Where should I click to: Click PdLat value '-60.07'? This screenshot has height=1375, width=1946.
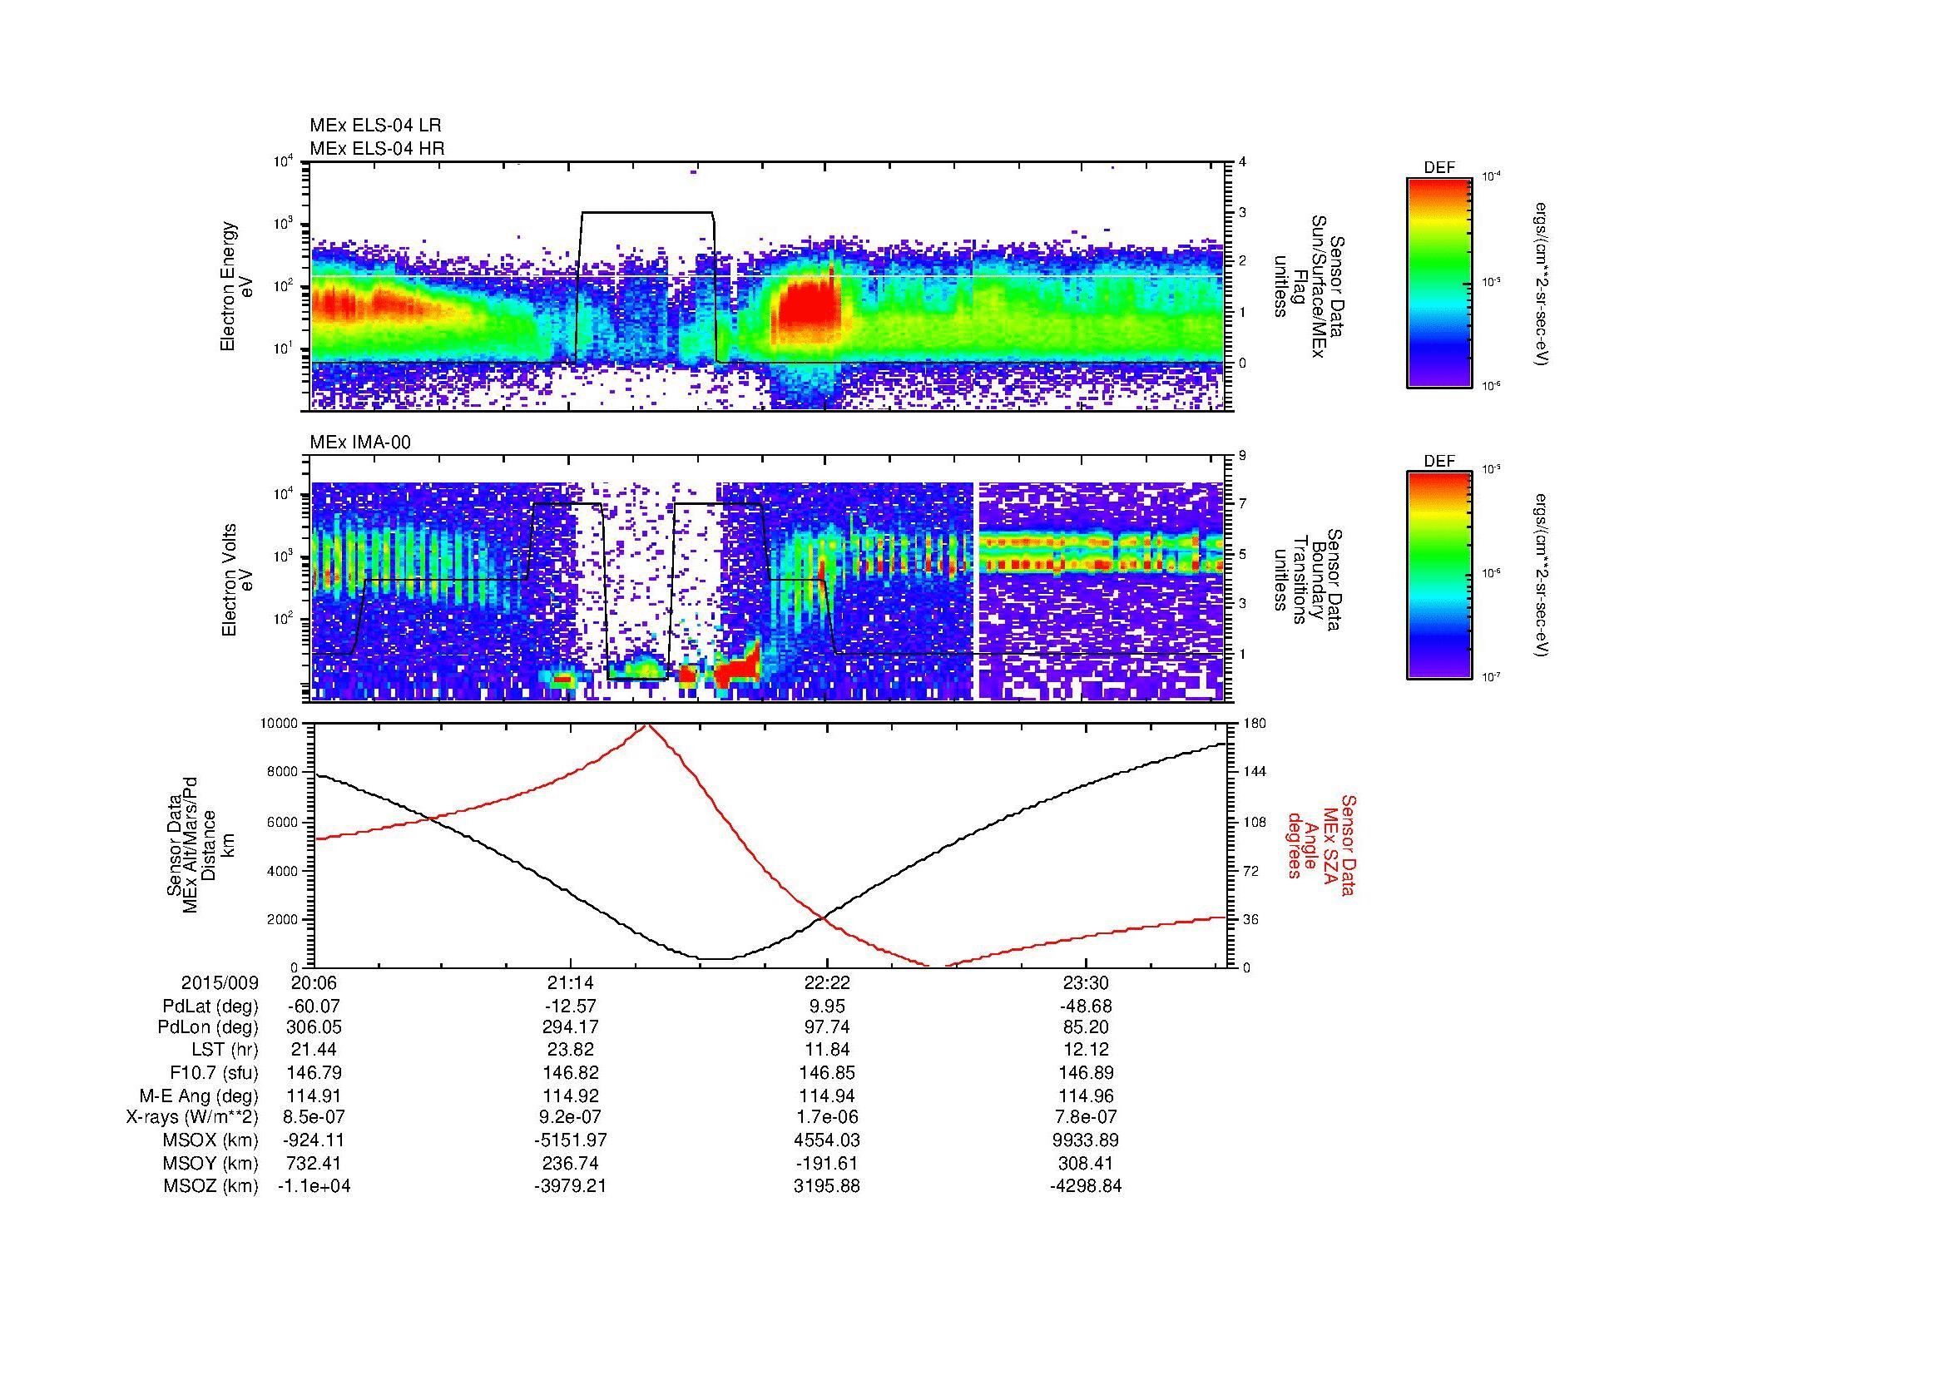point(315,1007)
